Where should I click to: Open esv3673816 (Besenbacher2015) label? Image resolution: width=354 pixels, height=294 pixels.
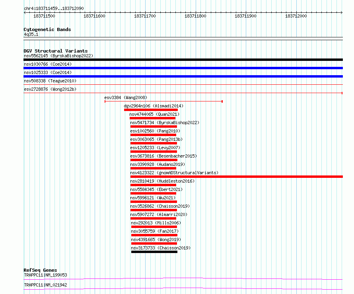pos(163,156)
